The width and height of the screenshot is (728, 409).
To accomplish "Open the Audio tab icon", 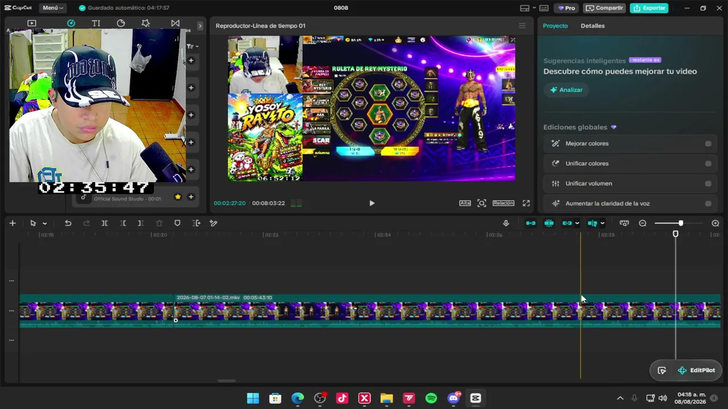I will (x=71, y=23).
